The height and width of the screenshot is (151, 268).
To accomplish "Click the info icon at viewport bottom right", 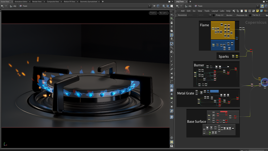I will [x=172, y=138].
